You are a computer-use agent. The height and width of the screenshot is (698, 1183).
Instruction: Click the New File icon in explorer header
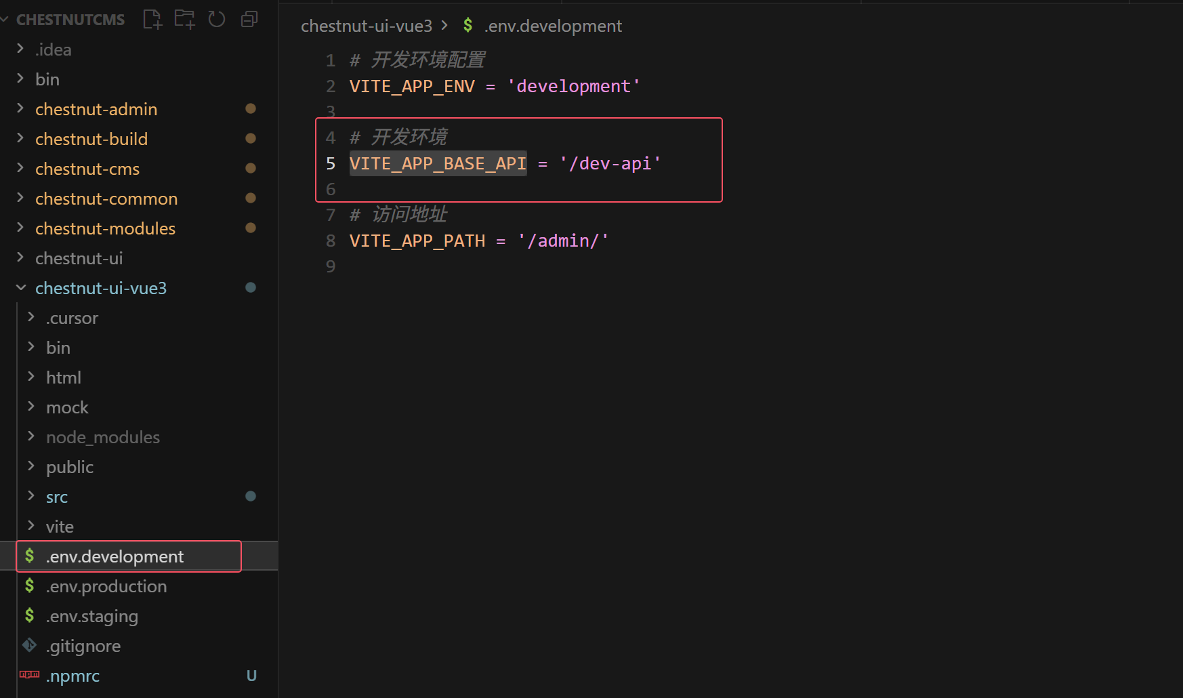(x=152, y=20)
